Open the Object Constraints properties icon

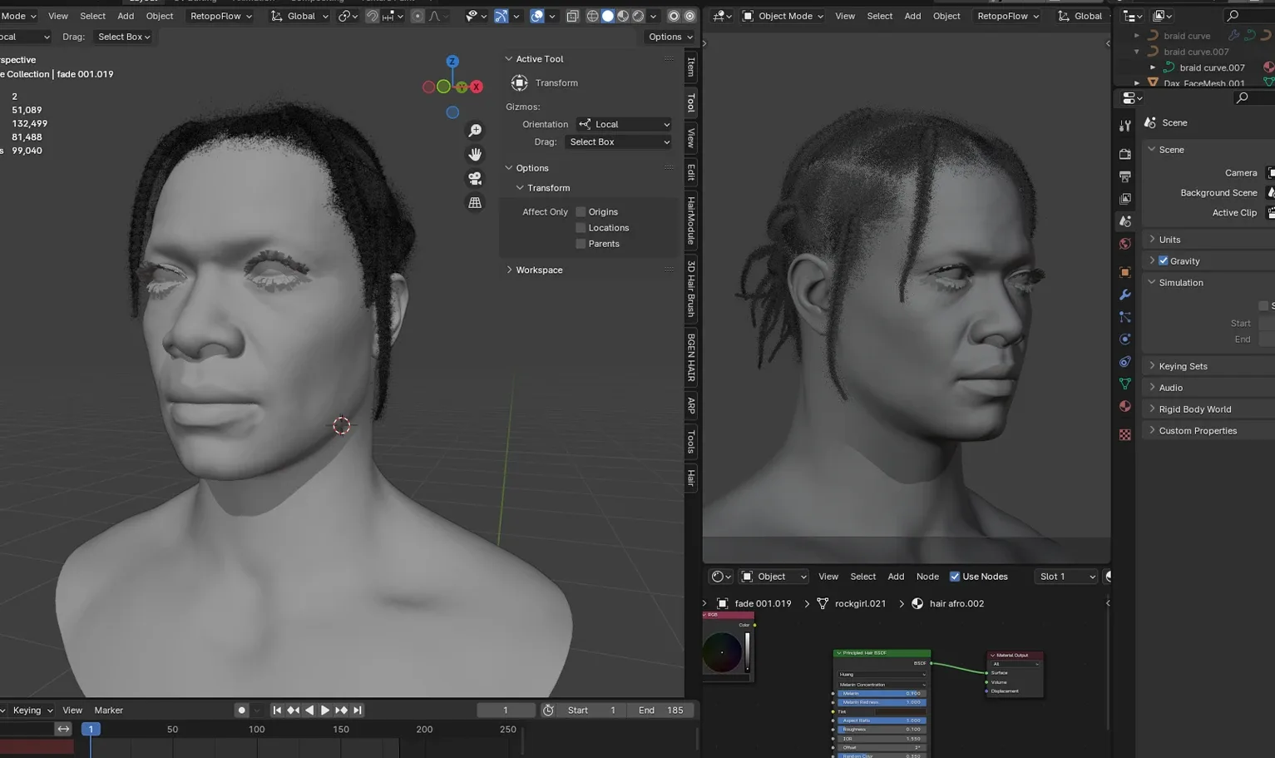click(1124, 362)
